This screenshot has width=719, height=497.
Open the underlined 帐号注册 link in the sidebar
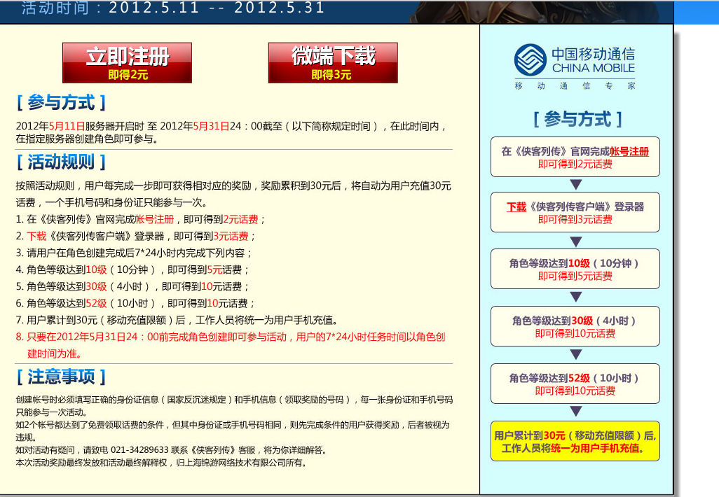(x=629, y=152)
